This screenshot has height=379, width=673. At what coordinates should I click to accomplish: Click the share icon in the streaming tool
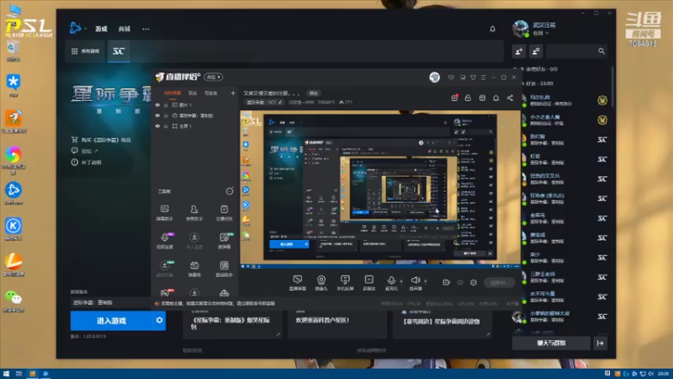[x=510, y=98]
